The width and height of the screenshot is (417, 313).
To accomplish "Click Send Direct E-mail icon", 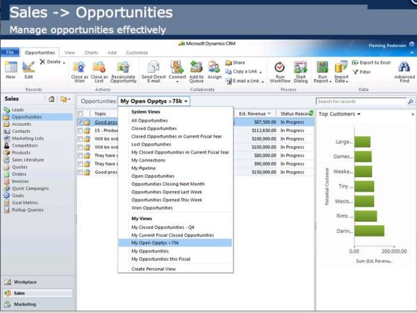I will click(x=154, y=67).
